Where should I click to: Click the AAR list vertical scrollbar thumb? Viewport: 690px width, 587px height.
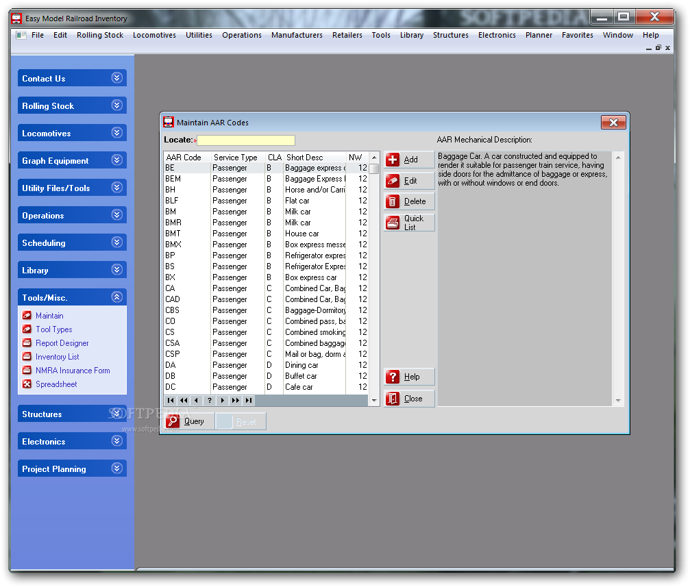pos(374,168)
